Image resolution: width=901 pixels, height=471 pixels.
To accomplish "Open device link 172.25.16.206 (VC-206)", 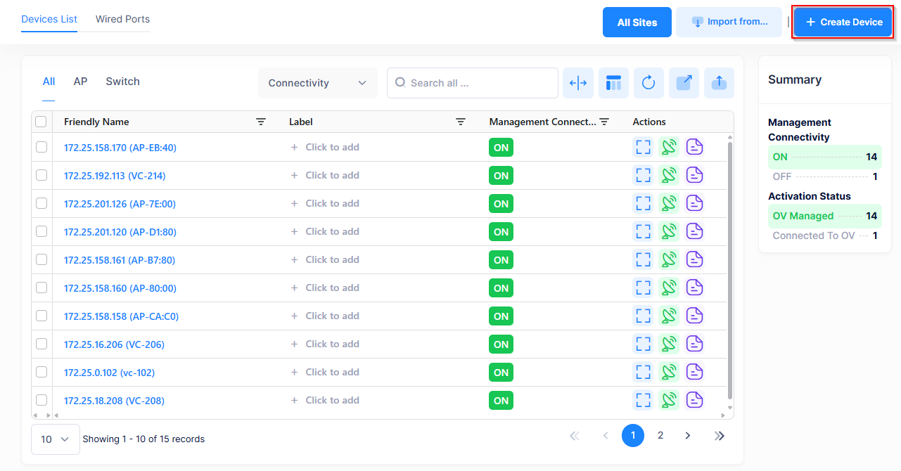I will coord(114,344).
